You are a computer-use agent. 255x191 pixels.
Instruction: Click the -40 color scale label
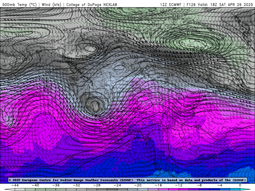35,185
